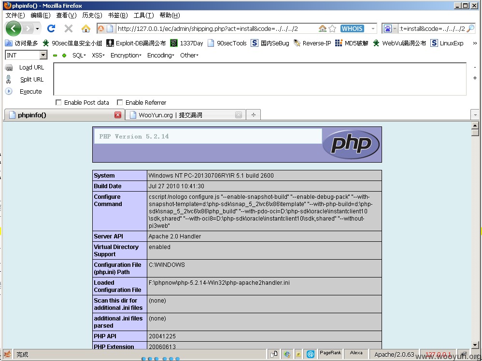Click the search magnifier icon
This screenshot has height=361, width=482.
tap(470, 28)
